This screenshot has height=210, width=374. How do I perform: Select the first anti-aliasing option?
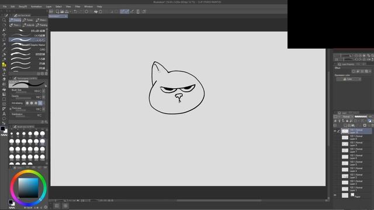(27, 103)
